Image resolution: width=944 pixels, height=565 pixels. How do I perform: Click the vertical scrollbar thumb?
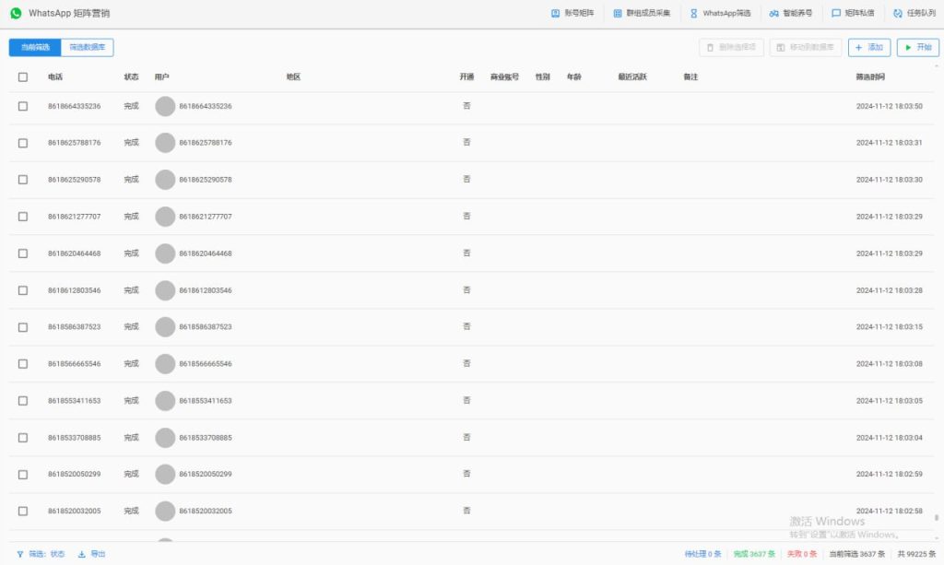(x=938, y=518)
